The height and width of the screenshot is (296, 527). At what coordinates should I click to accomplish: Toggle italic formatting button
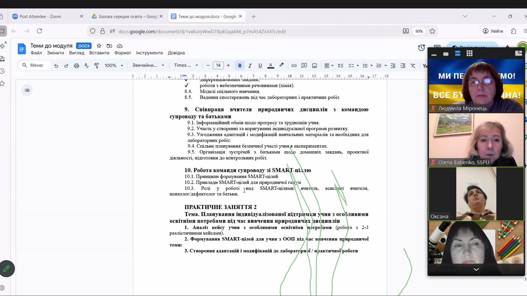pos(250,66)
